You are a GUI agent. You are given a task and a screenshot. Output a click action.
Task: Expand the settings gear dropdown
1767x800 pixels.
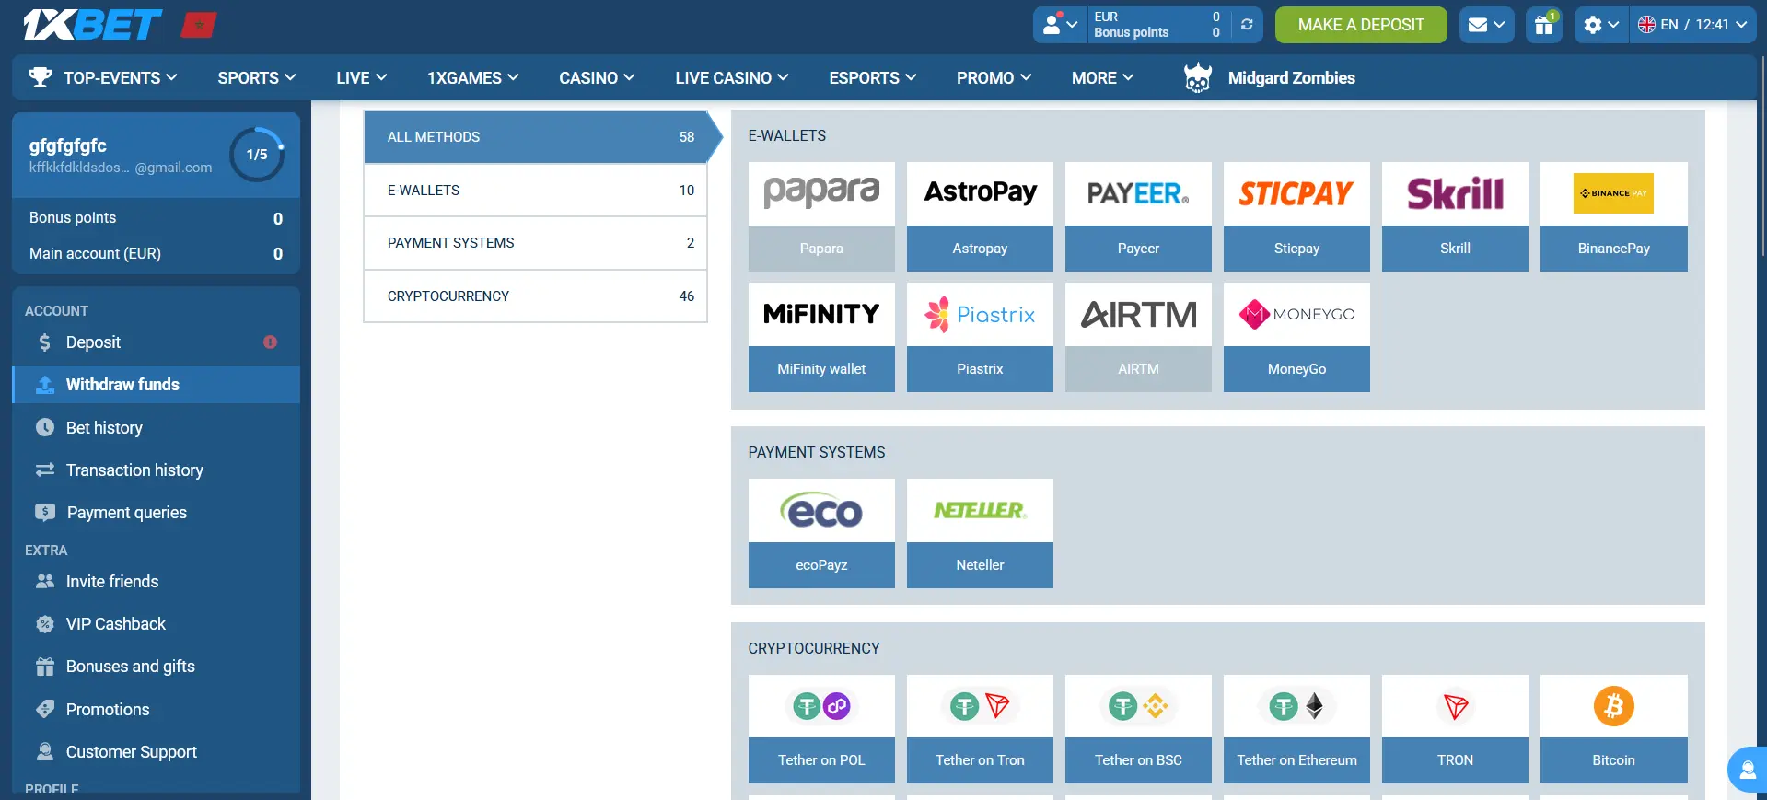(x=1600, y=25)
